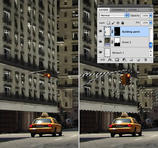Viewport: 158px width, 148px height.
Task: Select Street 2 layer mask thumbnail
Action: (117, 42)
